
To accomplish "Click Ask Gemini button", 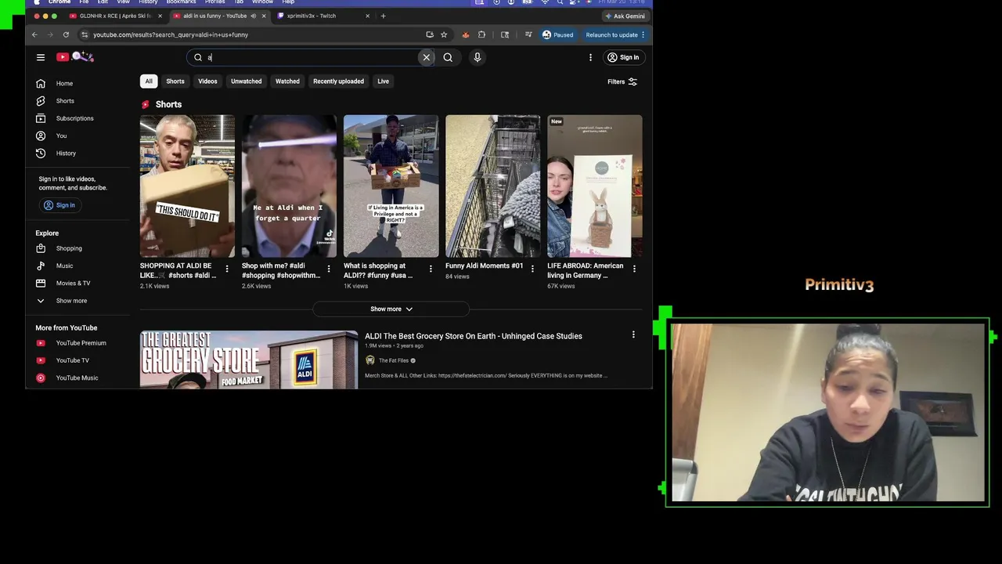I will coord(625,16).
